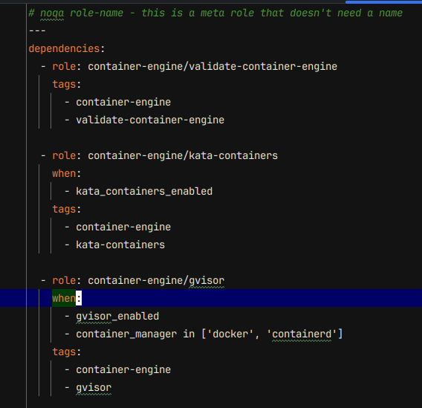The image size is (422, 408).
Task: Click the horizontal scrollbar thumb at top
Action: [x=384, y=2]
